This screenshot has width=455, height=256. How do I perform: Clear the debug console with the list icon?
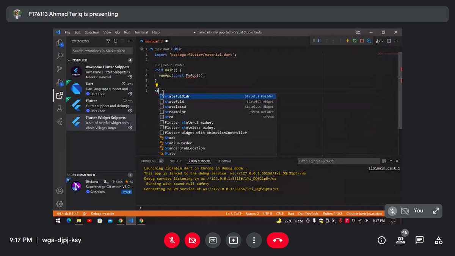tap(384, 161)
